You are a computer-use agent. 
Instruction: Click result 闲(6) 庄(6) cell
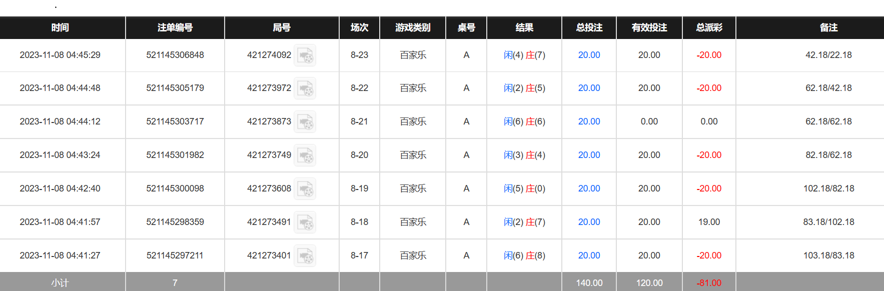524,121
